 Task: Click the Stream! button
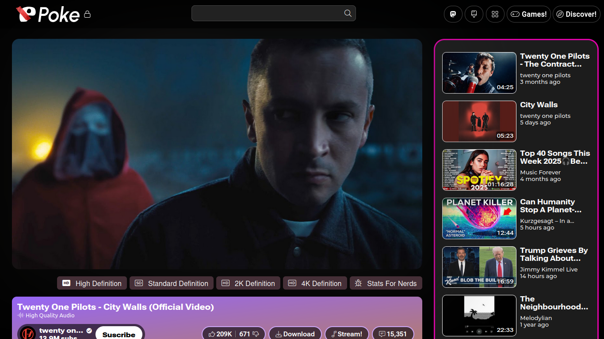pos(347,334)
